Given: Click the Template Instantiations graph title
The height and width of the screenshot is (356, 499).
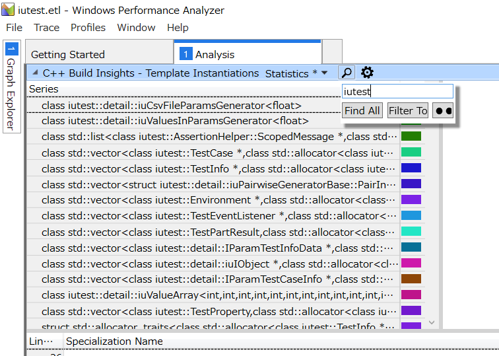Looking at the screenshot, I should tap(151, 73).
